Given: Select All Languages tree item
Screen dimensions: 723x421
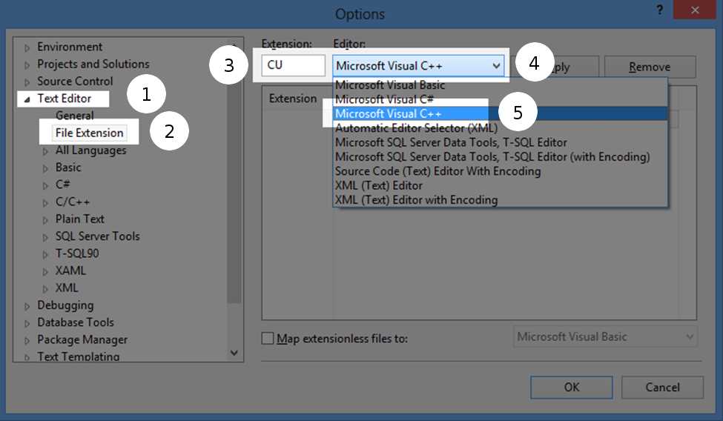Looking at the screenshot, I should [90, 150].
